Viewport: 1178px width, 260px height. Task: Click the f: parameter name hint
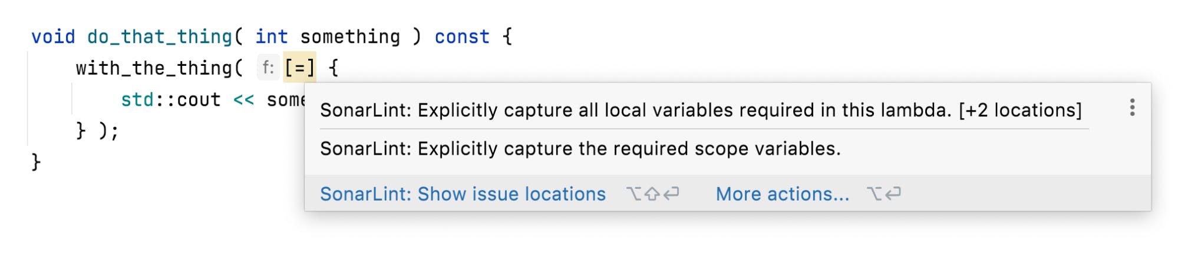click(x=268, y=68)
